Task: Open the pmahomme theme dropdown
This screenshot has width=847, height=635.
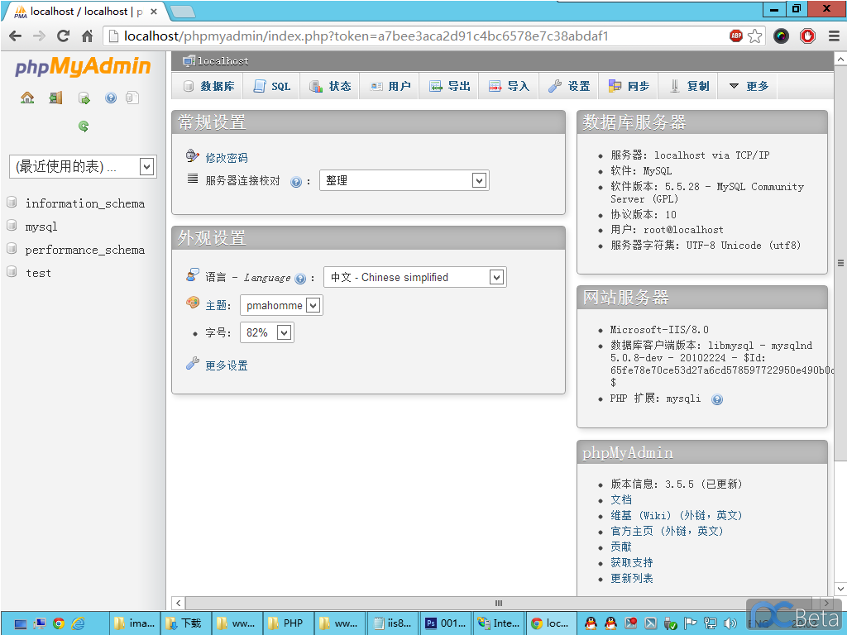Action: click(x=281, y=305)
